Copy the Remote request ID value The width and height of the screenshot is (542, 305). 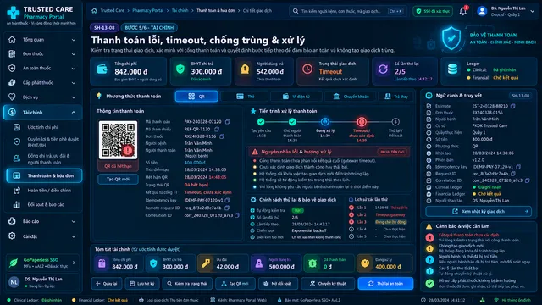pos(227,208)
